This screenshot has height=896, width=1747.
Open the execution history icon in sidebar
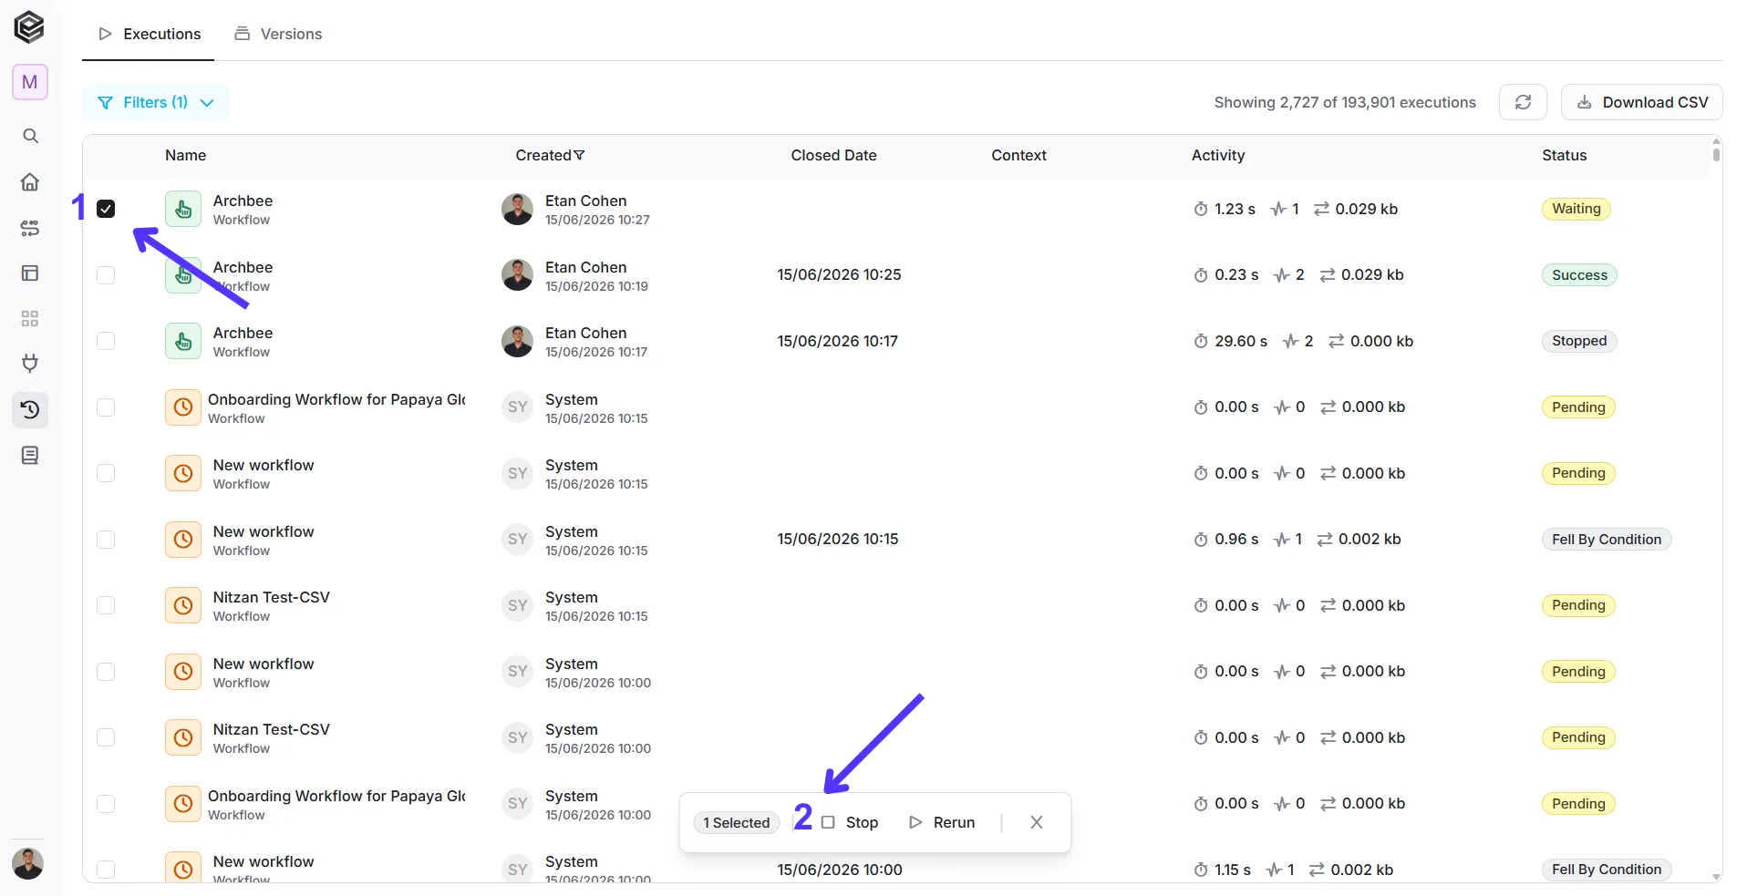click(x=30, y=409)
